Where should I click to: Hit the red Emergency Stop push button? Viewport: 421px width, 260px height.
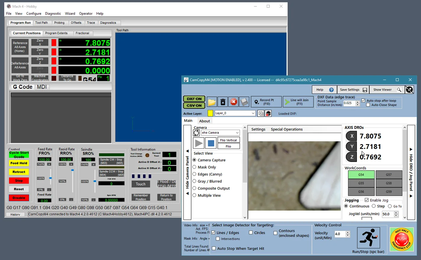pos(401,239)
